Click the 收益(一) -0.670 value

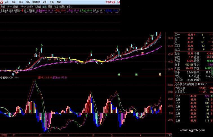(x=190, y=80)
